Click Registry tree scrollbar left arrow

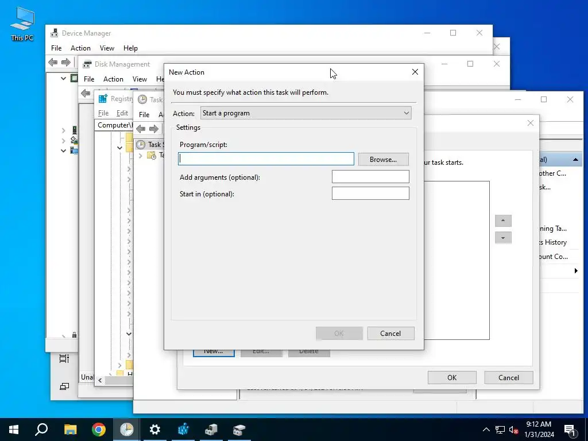click(x=100, y=380)
